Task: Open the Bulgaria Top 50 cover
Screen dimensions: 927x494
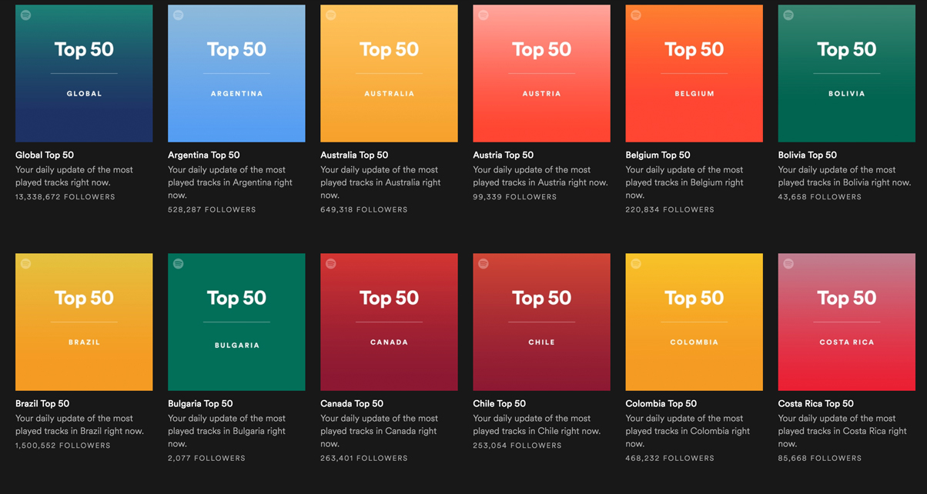Action: [236, 322]
